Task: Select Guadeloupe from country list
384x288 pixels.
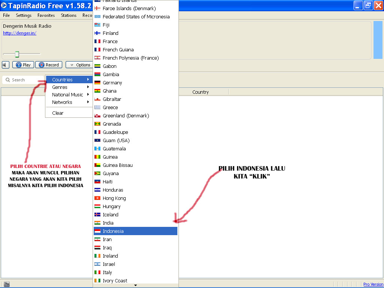Action: 135,132
